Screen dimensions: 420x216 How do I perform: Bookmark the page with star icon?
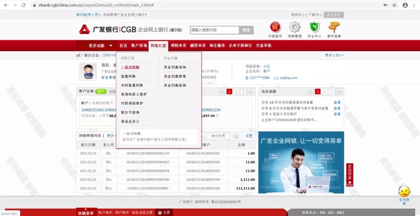[394, 5]
